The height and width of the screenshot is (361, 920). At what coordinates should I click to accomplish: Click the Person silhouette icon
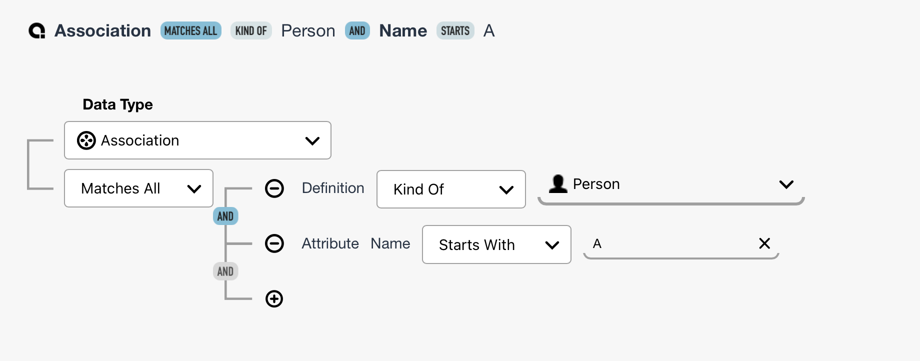click(x=558, y=184)
